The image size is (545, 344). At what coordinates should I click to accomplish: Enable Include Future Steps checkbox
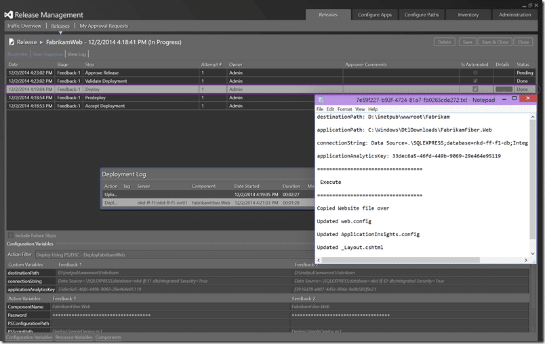(x=11, y=235)
